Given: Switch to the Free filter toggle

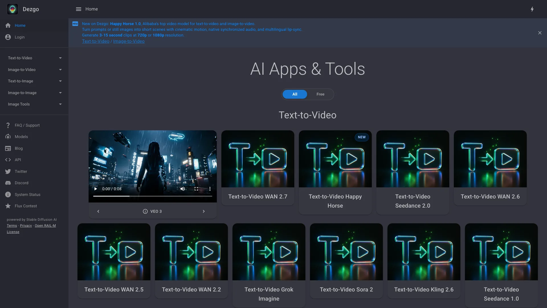Looking at the screenshot, I should click(321, 94).
